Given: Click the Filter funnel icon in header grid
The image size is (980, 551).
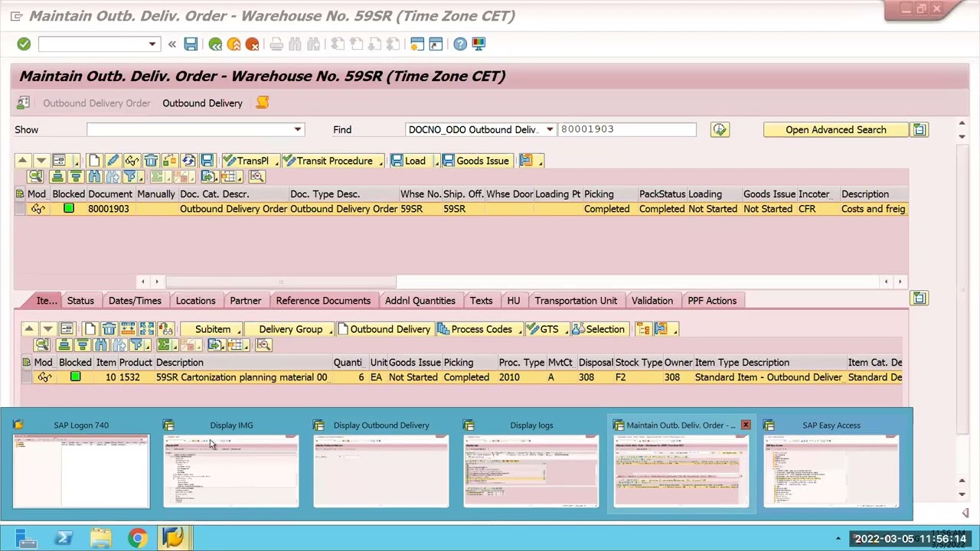Looking at the screenshot, I should point(131,177).
